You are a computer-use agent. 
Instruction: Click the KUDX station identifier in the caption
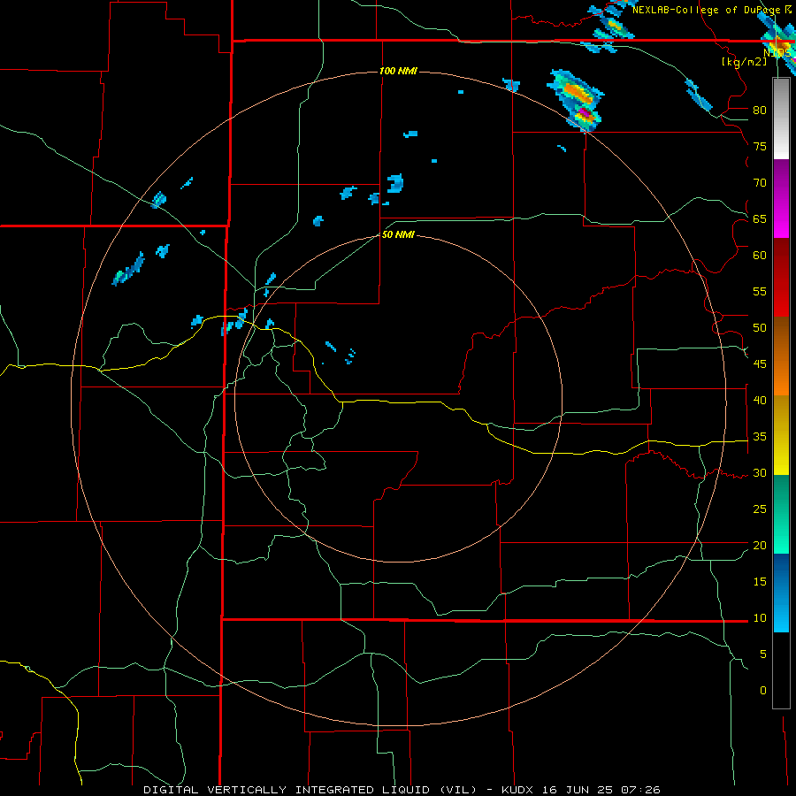519,790
